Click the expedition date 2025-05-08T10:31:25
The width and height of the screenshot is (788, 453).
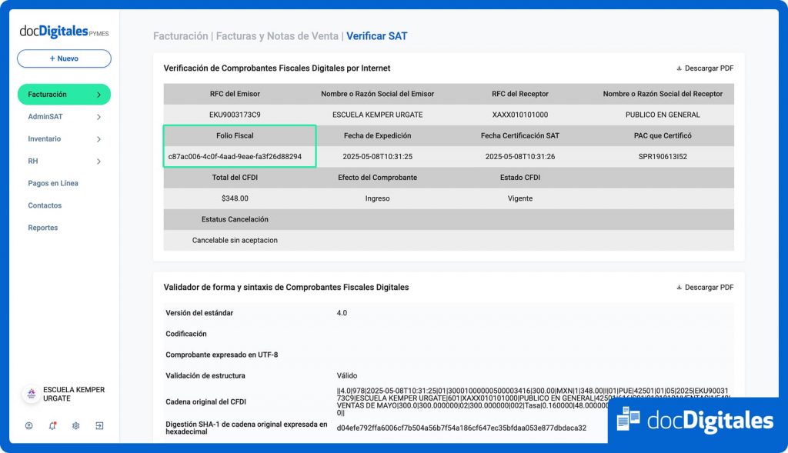click(377, 157)
